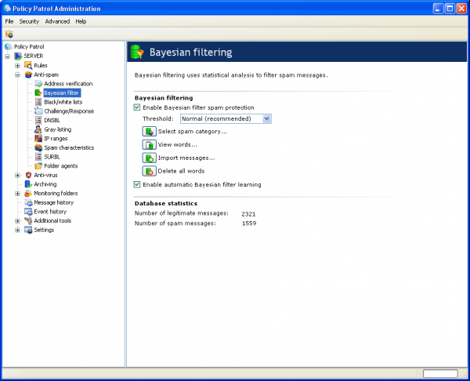Open the Security menu
The image size is (470, 381).
[x=29, y=21]
